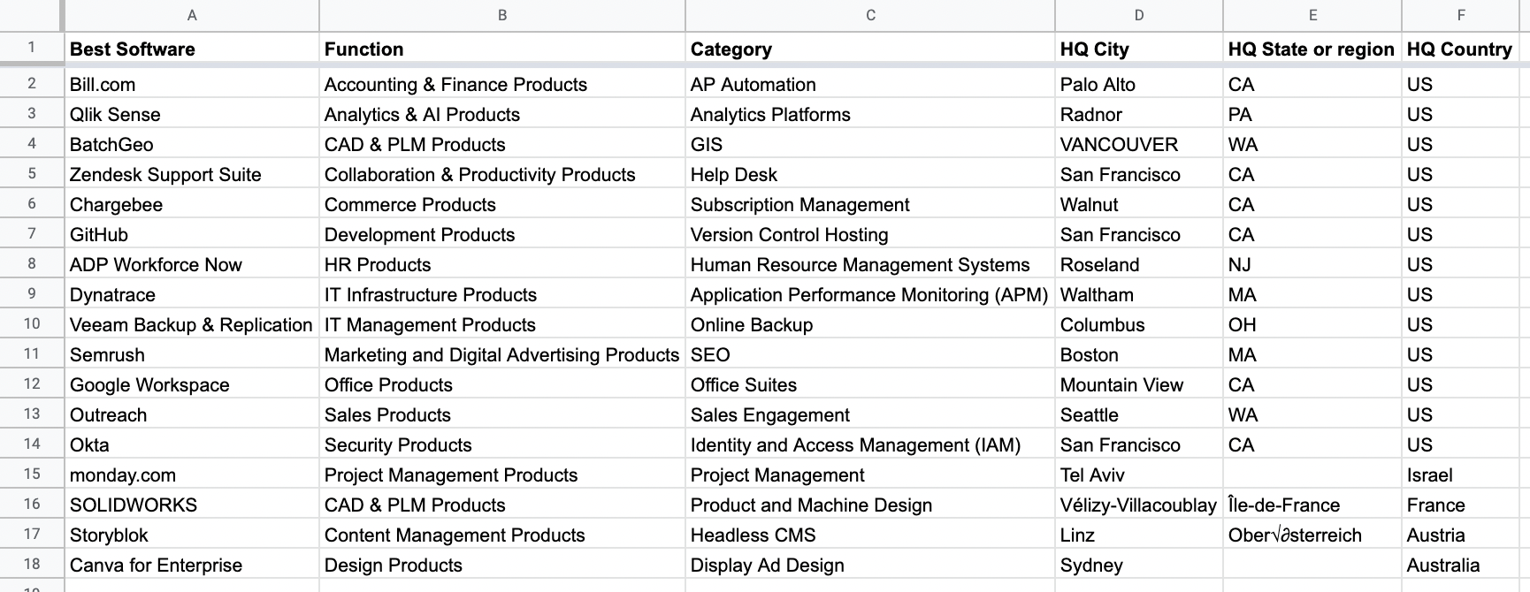Select the Outreach cell

pos(192,414)
